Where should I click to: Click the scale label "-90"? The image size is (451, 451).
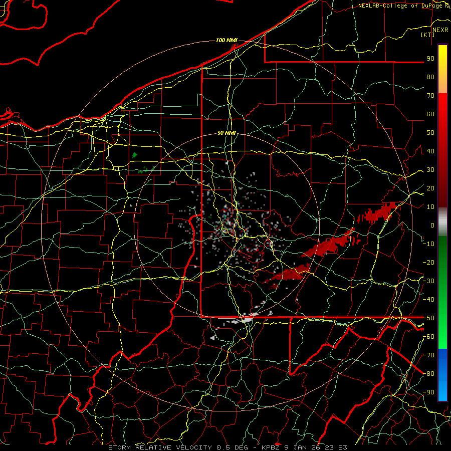(x=428, y=392)
